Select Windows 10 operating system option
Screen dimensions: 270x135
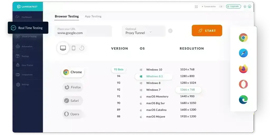click(154, 70)
